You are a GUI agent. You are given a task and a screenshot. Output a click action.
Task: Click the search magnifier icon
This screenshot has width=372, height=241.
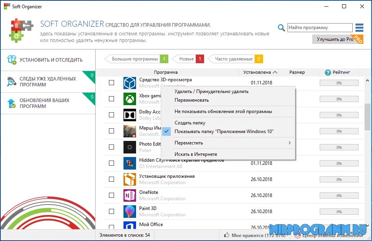point(281,27)
